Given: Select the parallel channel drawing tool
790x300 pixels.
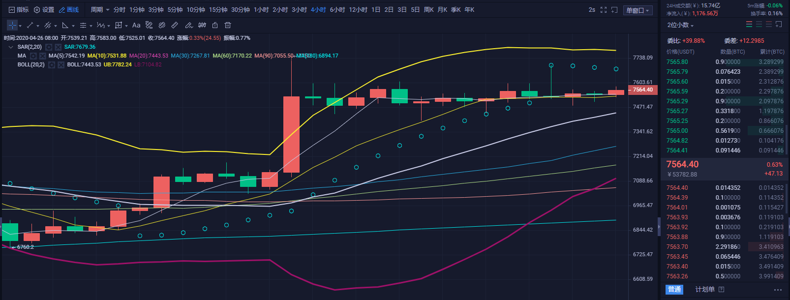Looking at the screenshot, I should tap(48, 25).
